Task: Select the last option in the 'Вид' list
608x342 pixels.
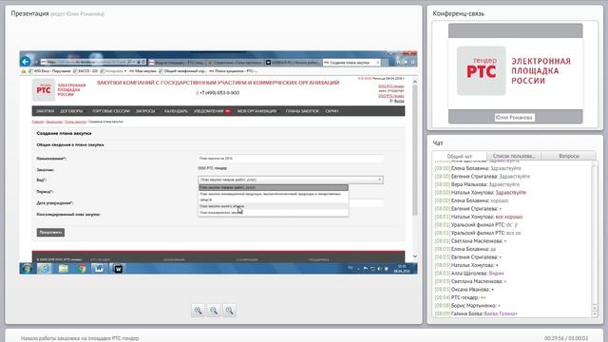Action: click(274, 213)
